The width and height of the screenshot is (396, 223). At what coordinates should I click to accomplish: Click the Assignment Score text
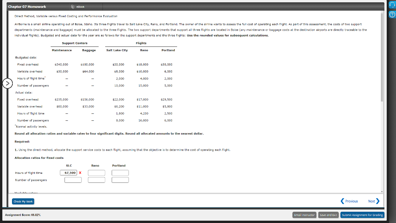pyautogui.click(x=23, y=215)
